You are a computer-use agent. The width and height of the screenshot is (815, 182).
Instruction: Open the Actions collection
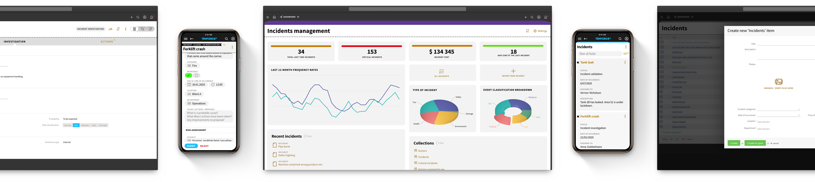click(422, 151)
